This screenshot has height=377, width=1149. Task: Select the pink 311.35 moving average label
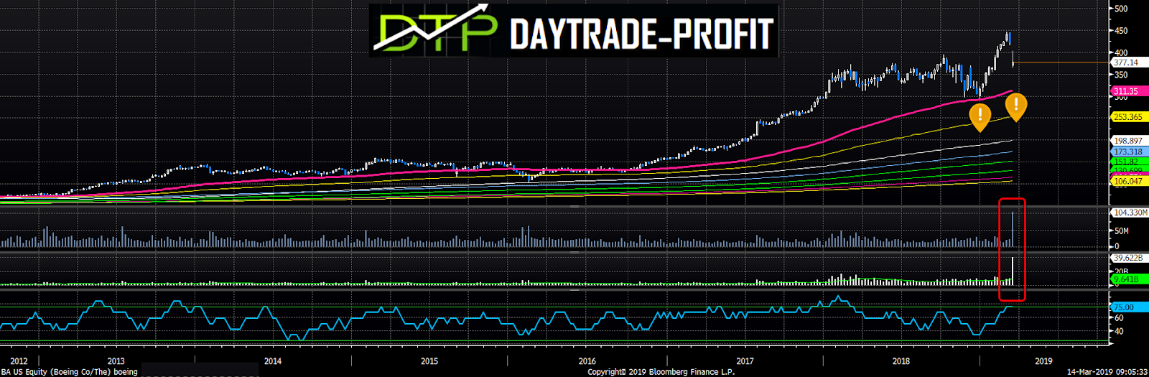pos(1129,91)
